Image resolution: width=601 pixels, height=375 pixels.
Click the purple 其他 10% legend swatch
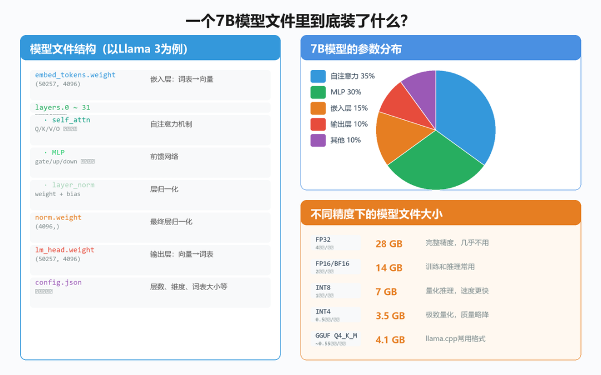318,141
